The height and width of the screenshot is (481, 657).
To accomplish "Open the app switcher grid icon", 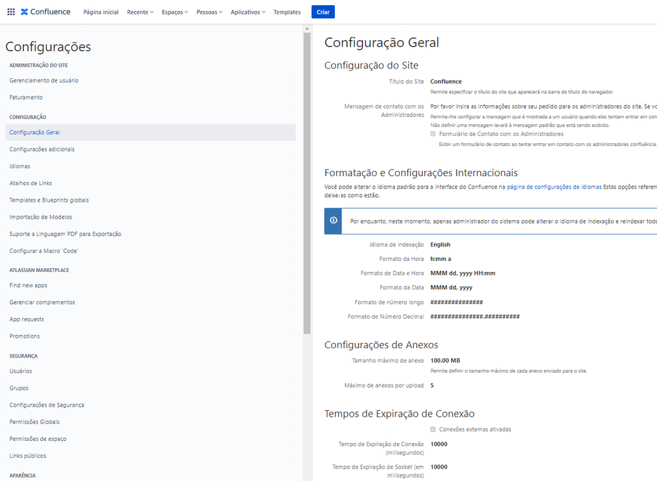I will (x=11, y=12).
